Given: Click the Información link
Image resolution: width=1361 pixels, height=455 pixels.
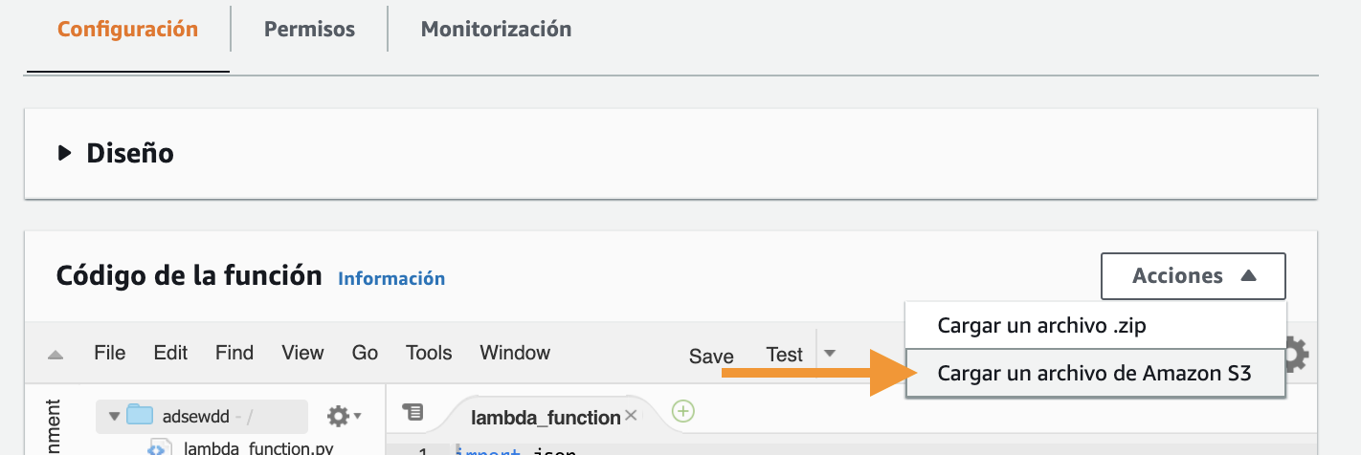Looking at the screenshot, I should 391,279.
